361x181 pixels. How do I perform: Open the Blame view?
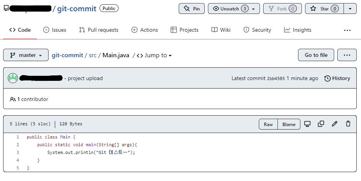[x=289, y=124]
